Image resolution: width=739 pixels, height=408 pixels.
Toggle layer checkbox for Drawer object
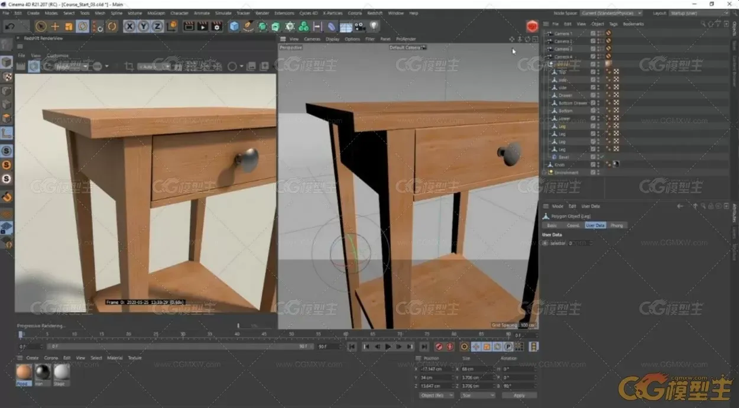593,95
